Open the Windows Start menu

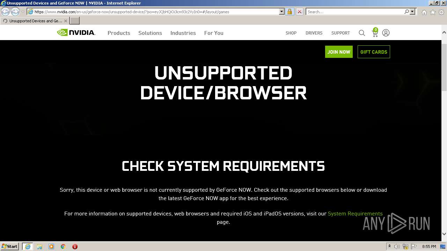9,246
